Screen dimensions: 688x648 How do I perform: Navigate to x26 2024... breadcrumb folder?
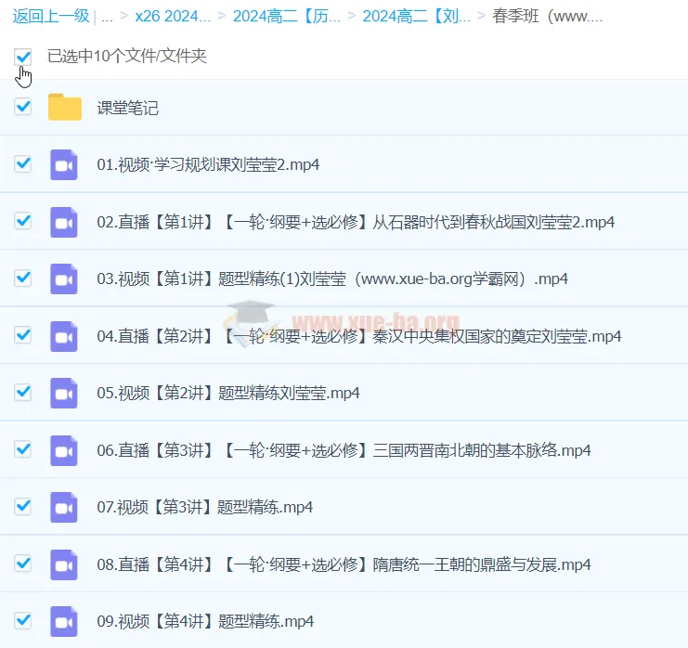[x=173, y=16]
